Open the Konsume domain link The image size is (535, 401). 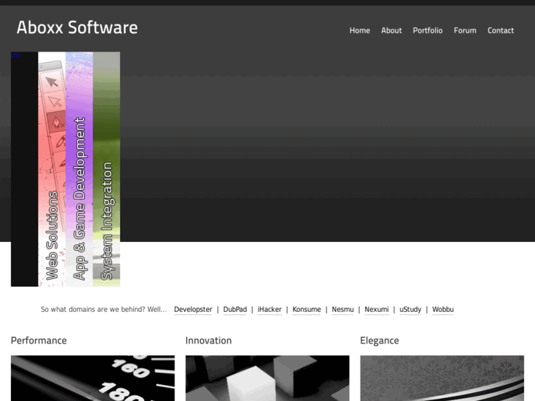[x=307, y=310]
